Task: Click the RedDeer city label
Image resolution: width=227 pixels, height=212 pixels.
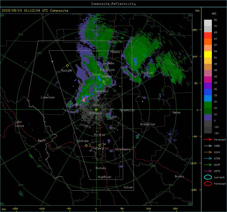Action: [107, 76]
